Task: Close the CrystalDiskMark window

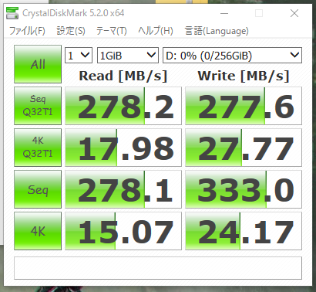Action: [294, 13]
